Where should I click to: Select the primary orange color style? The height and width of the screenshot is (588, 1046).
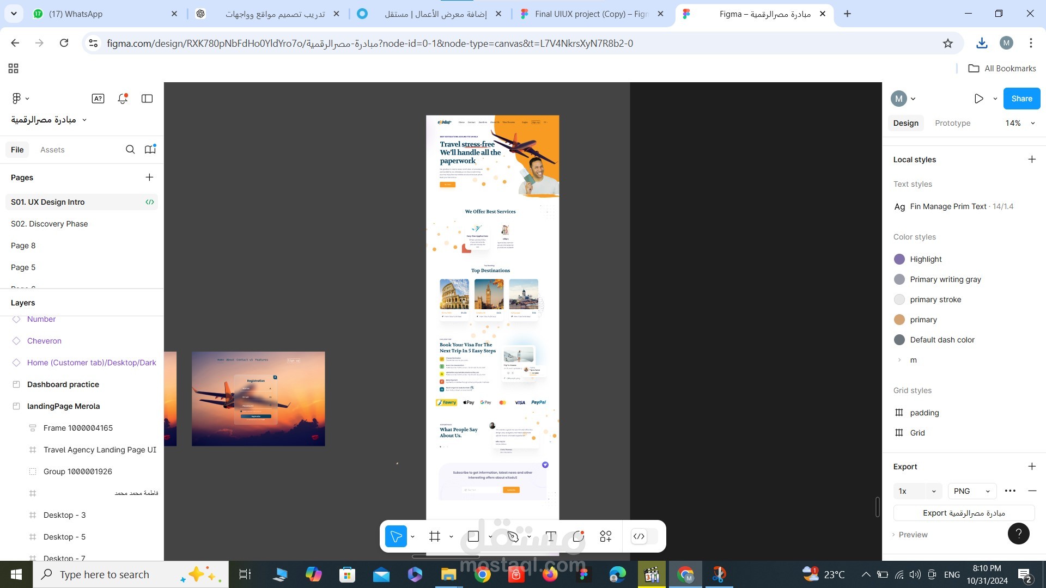point(923,320)
